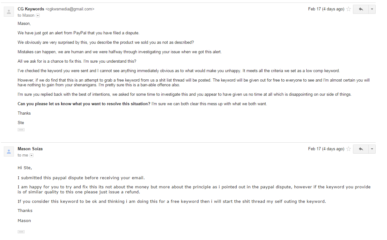Show trimmed content below Mason's signature
Screen dimensions: 387x240
(21, 232)
